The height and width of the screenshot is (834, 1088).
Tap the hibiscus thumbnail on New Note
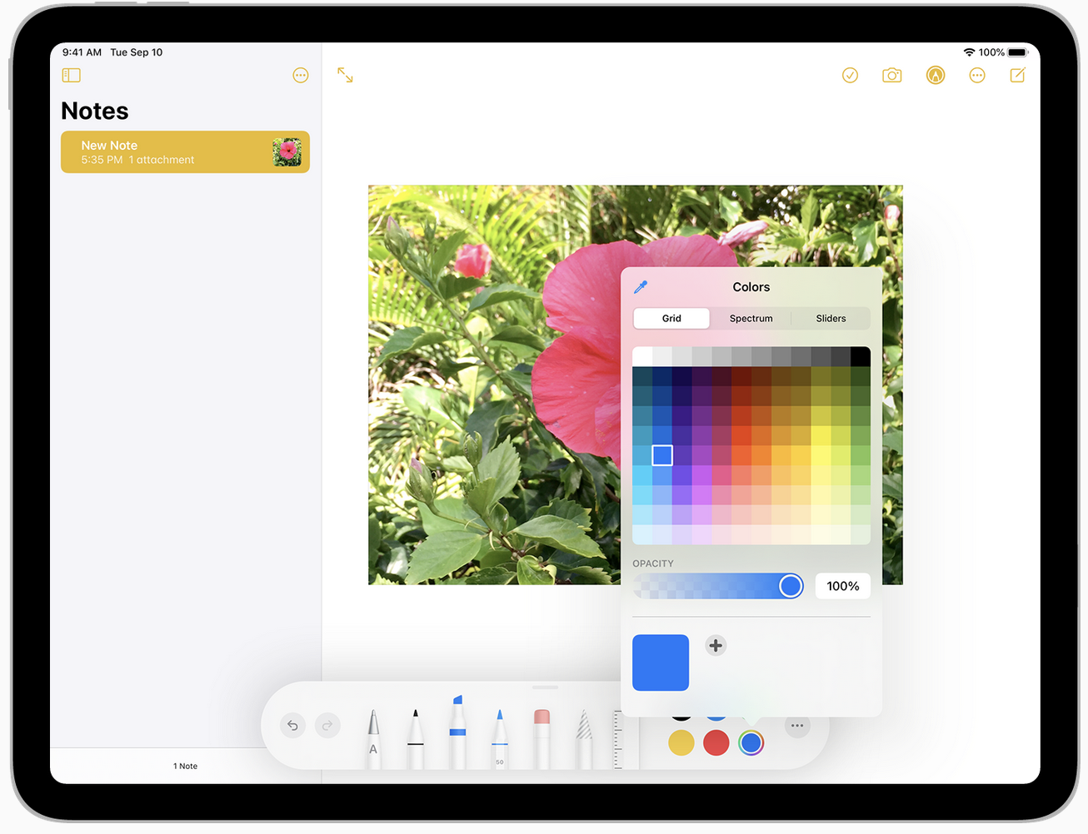click(x=287, y=152)
